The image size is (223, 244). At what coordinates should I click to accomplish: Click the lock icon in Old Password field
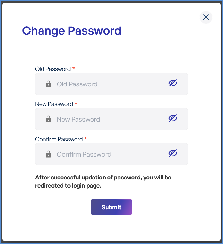click(x=48, y=84)
